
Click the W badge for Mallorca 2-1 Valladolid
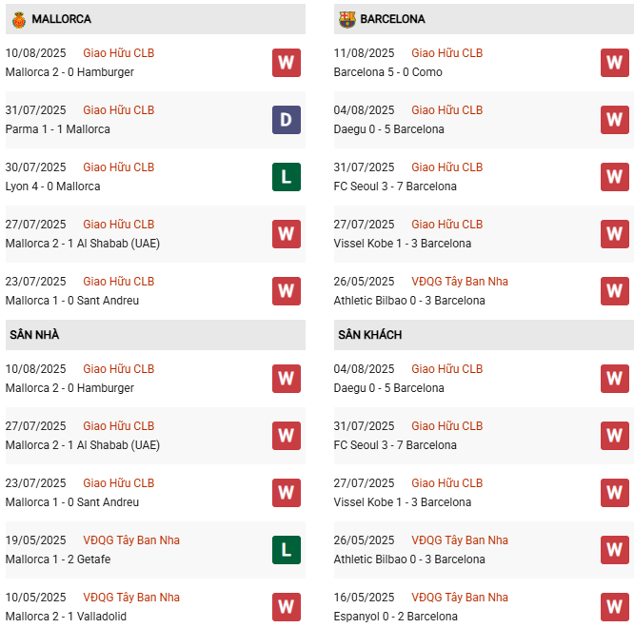click(x=286, y=607)
